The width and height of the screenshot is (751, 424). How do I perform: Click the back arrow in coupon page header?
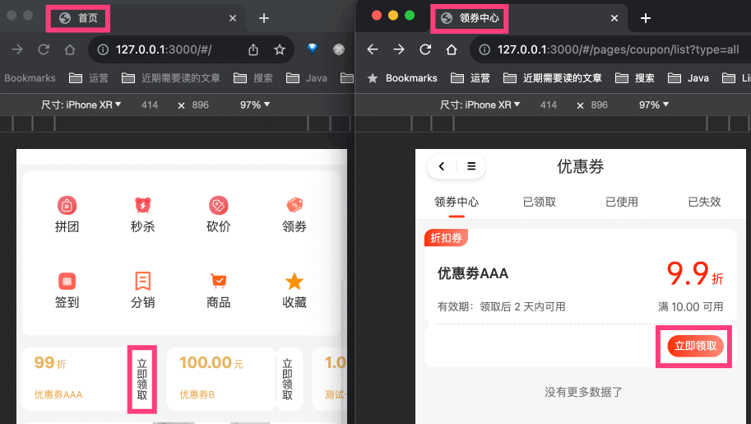442,166
